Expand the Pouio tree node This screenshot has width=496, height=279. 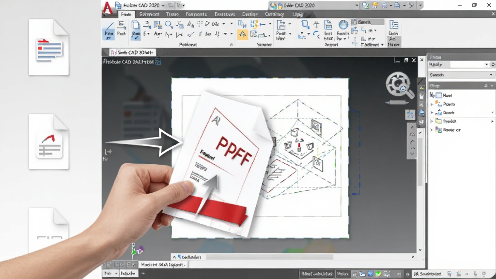click(x=432, y=104)
